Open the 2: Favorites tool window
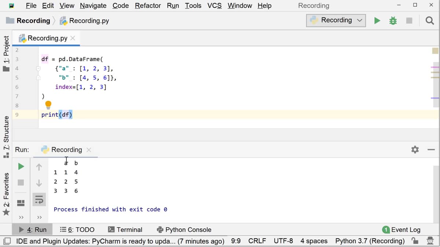440x247 pixels. point(6,194)
